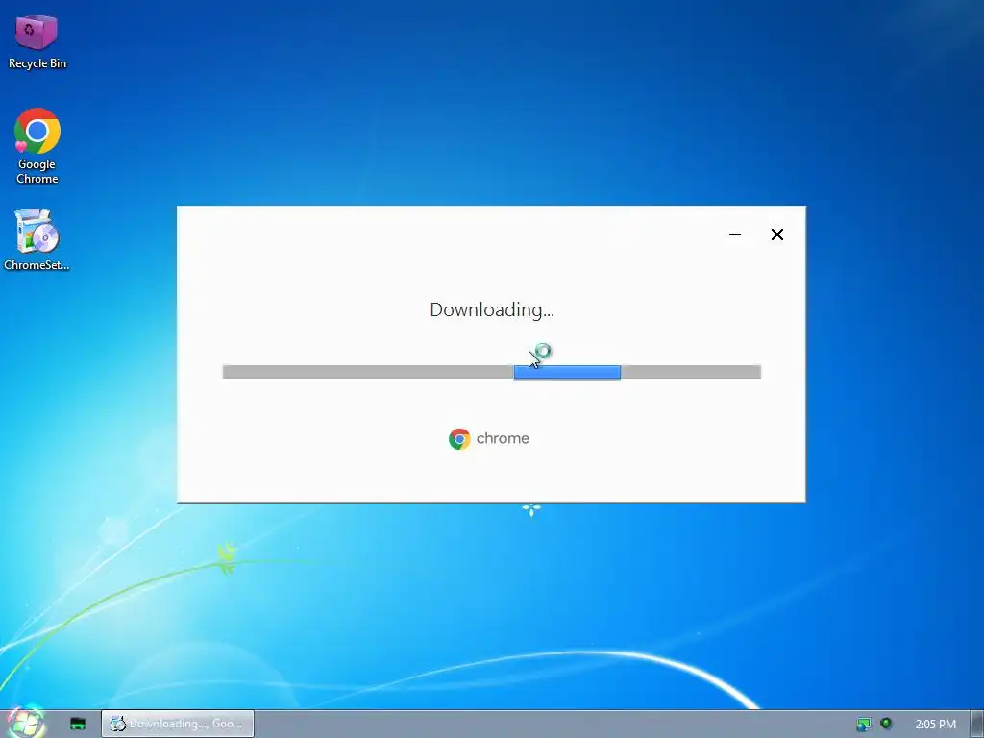
Task: Open the Recycle Bin desktop icon
Action: click(37, 41)
